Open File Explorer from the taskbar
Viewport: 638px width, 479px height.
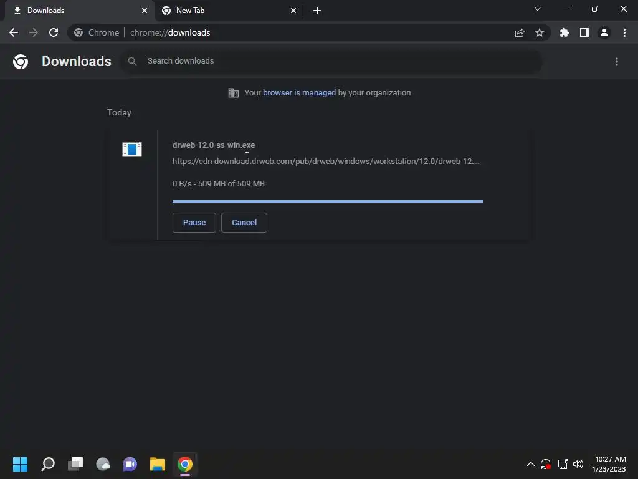(158, 464)
